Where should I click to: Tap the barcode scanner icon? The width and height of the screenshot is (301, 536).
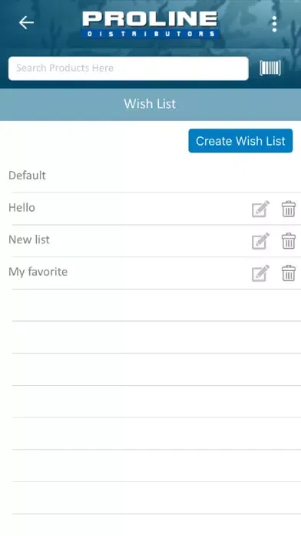point(270,68)
